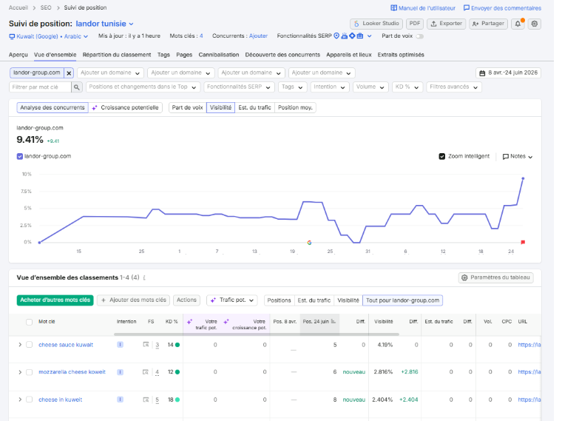Viewport: 562px width, 421px height.
Task: Open Découverte des concurrents tab
Action: click(x=282, y=55)
